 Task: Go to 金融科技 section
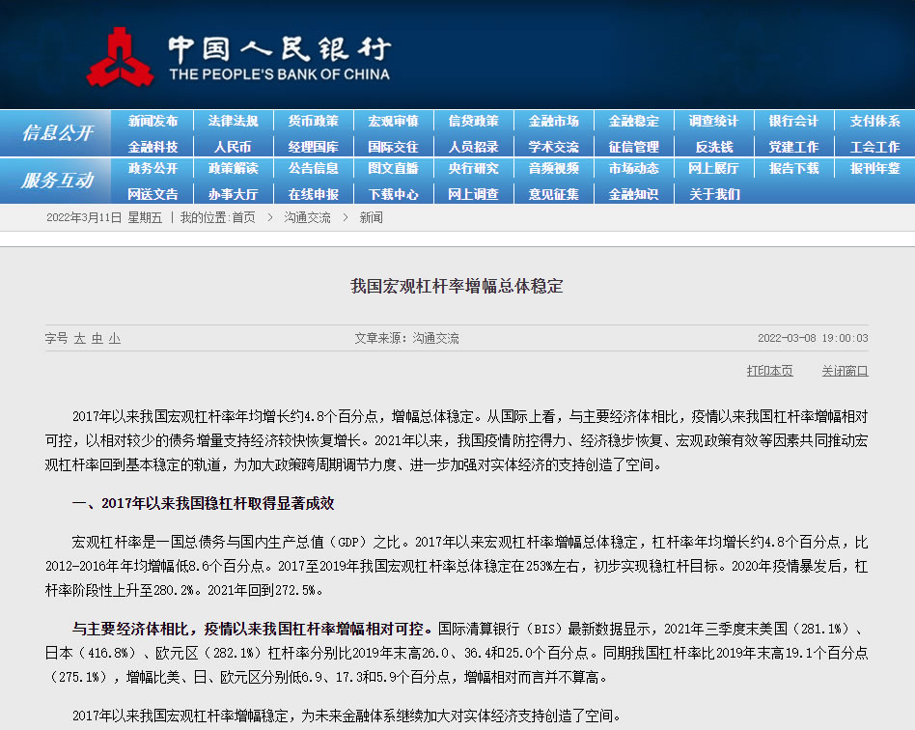pyautogui.click(x=152, y=147)
